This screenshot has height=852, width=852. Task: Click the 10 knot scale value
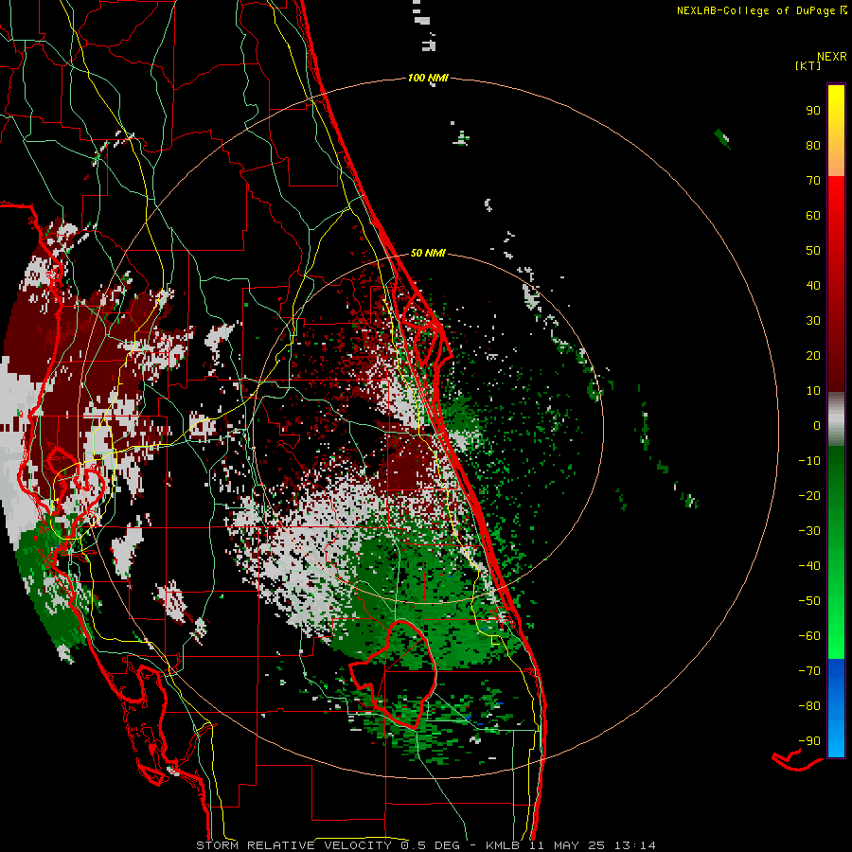(813, 391)
